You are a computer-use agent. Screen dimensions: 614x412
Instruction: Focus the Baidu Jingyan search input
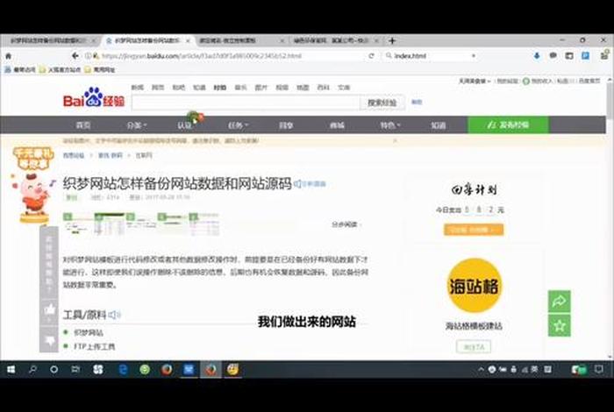[246, 103]
